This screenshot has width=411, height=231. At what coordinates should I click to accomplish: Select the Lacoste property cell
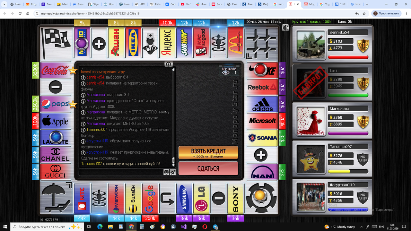point(55,138)
